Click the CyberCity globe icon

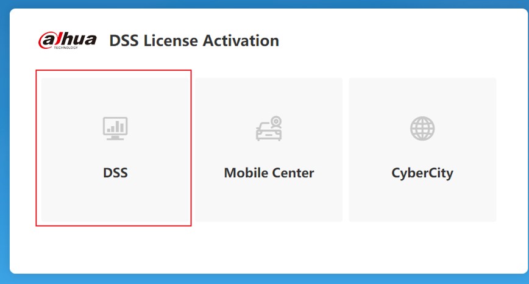click(422, 128)
